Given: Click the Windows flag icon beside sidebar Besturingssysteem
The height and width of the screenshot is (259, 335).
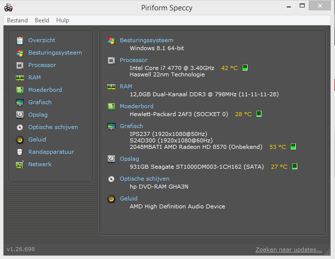Looking at the screenshot, I should click(20, 53).
